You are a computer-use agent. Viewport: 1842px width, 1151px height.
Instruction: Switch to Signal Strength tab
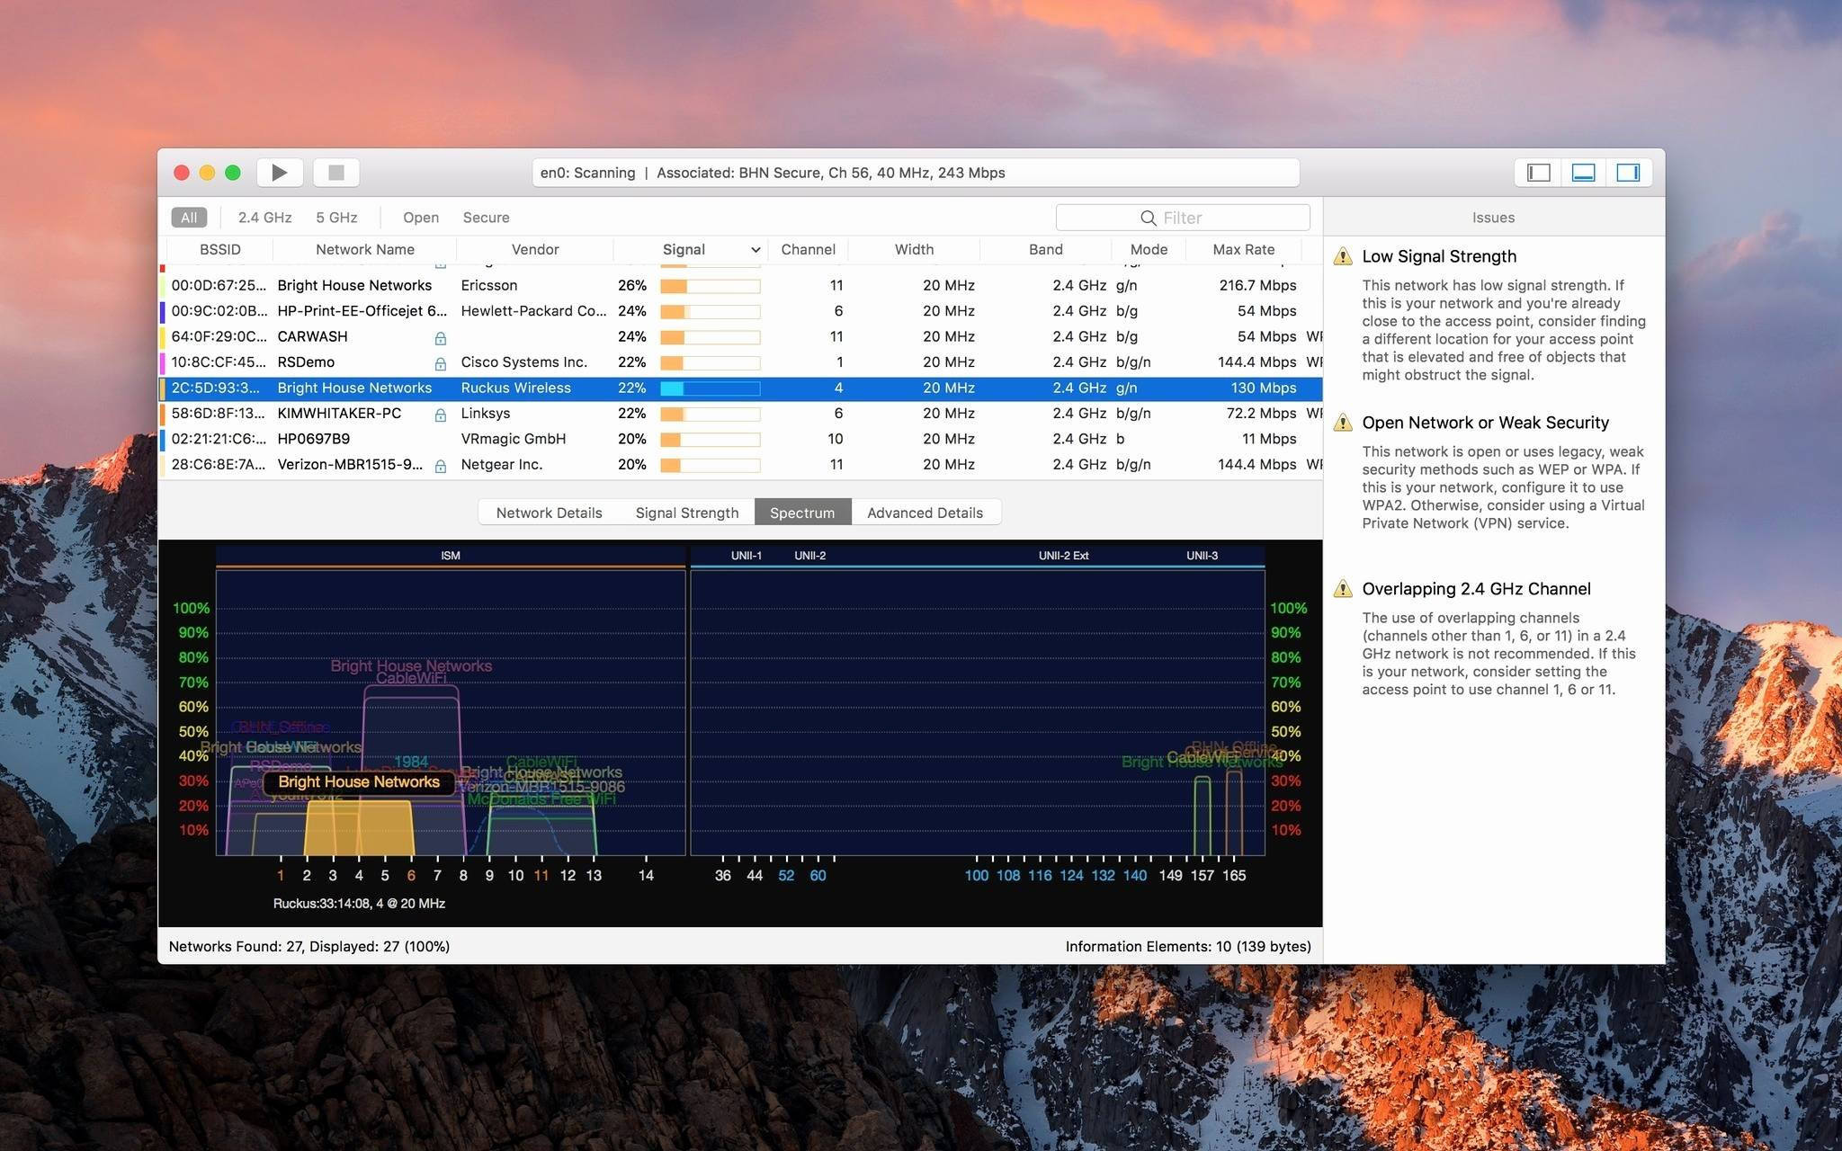click(685, 511)
